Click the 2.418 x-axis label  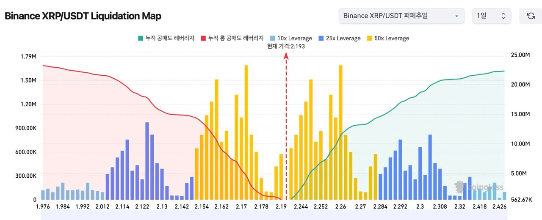(x=480, y=206)
